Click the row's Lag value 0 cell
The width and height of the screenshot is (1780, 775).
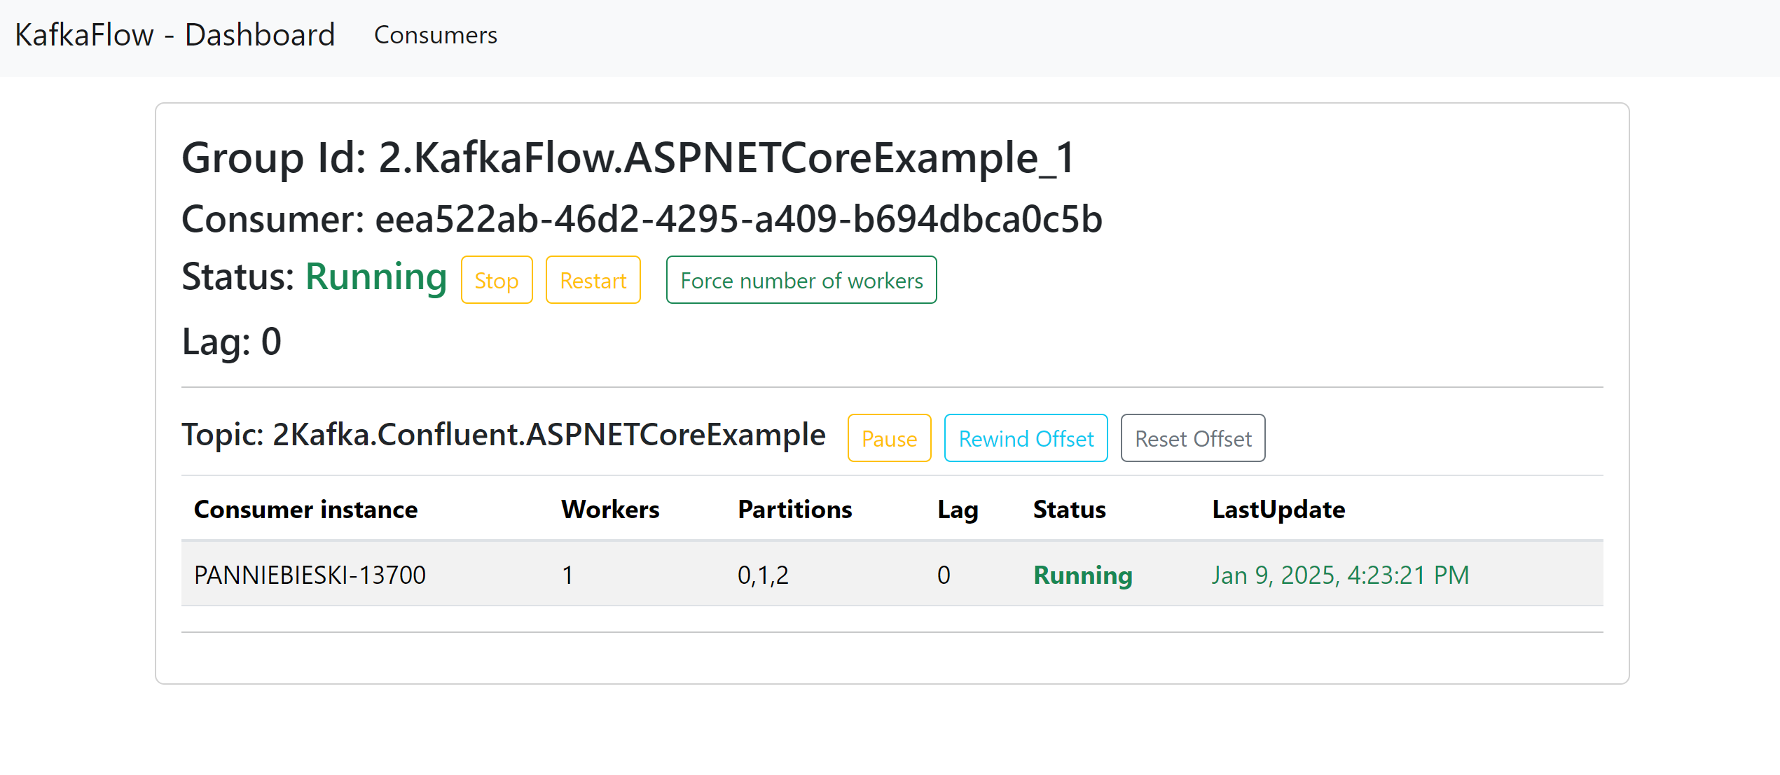pyautogui.click(x=944, y=575)
